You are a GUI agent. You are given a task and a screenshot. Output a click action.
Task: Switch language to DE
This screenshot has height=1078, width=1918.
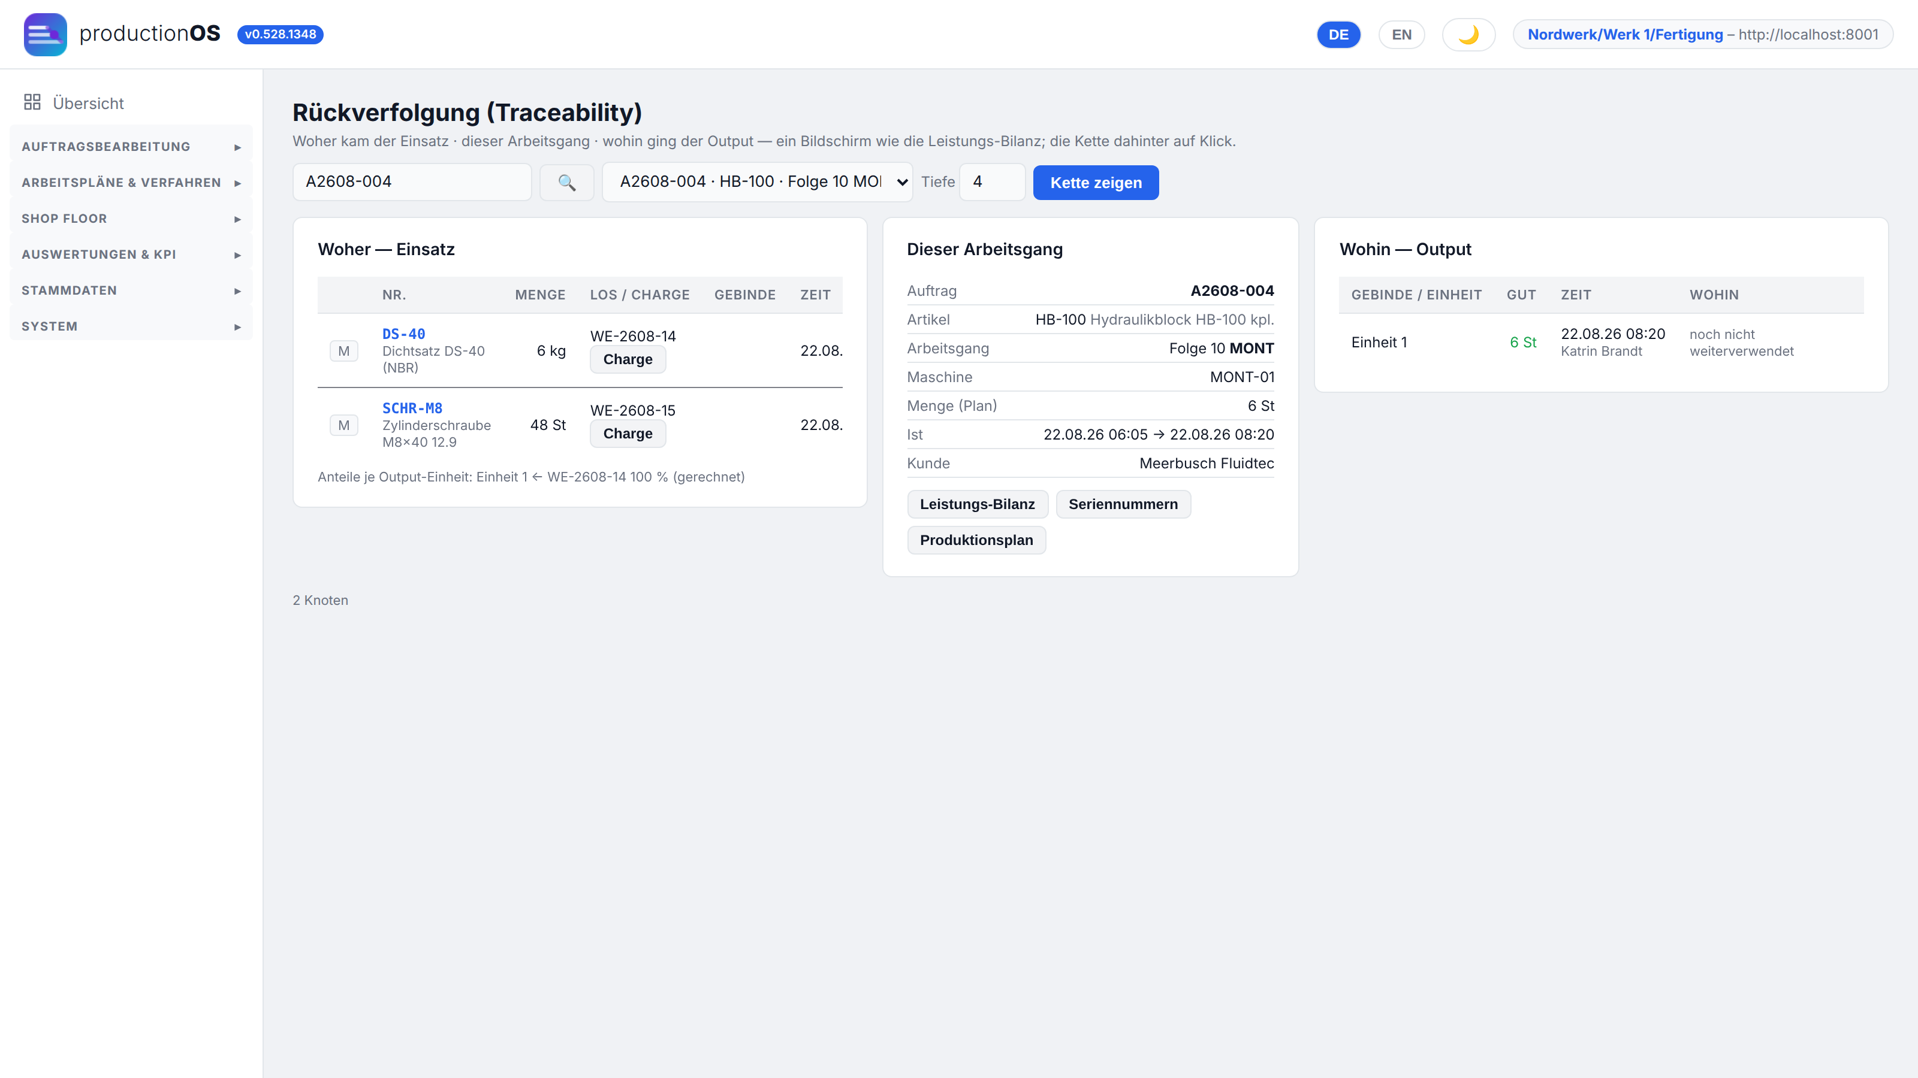pyautogui.click(x=1338, y=34)
